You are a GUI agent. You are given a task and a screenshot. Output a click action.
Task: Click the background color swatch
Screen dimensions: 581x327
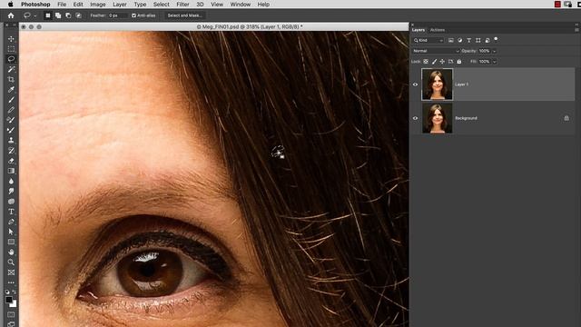click(14, 304)
